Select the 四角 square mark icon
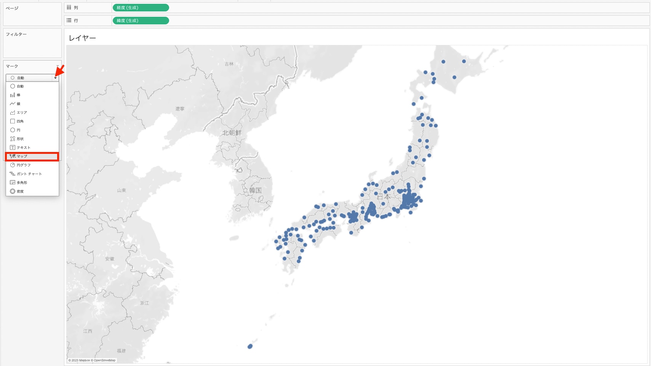Viewport: 651px width, 366px height. [13, 121]
